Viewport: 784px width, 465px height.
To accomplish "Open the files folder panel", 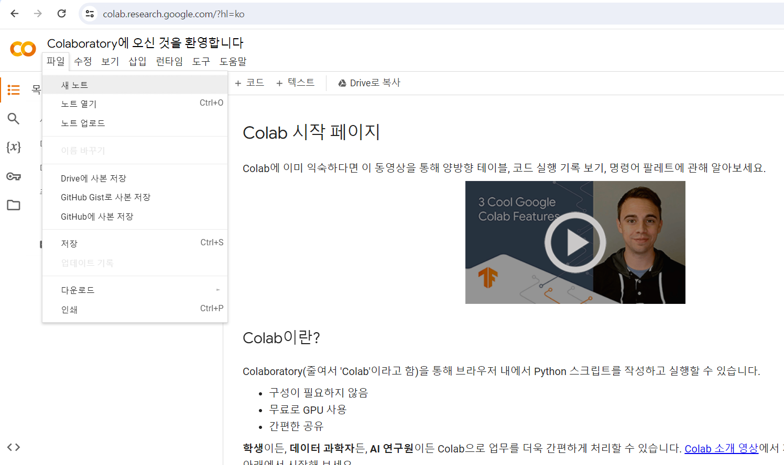I will (x=14, y=205).
